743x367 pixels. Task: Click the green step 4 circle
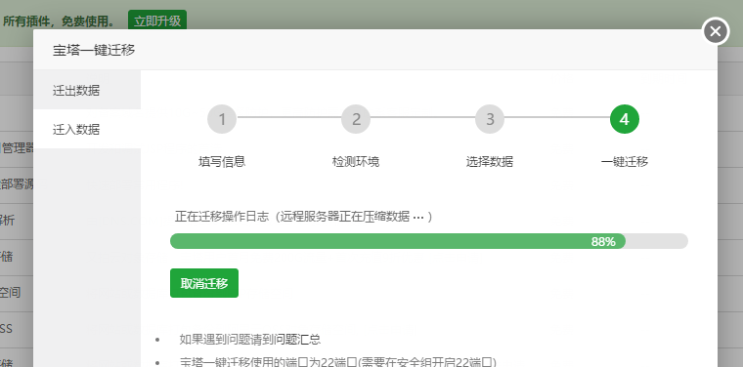[x=625, y=119]
